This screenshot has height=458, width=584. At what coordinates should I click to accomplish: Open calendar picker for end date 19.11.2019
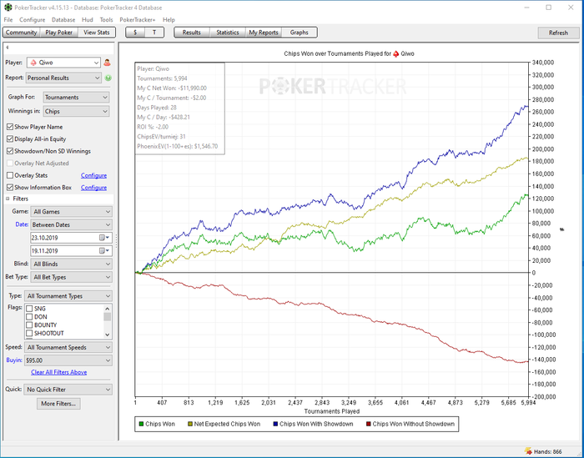pos(104,250)
